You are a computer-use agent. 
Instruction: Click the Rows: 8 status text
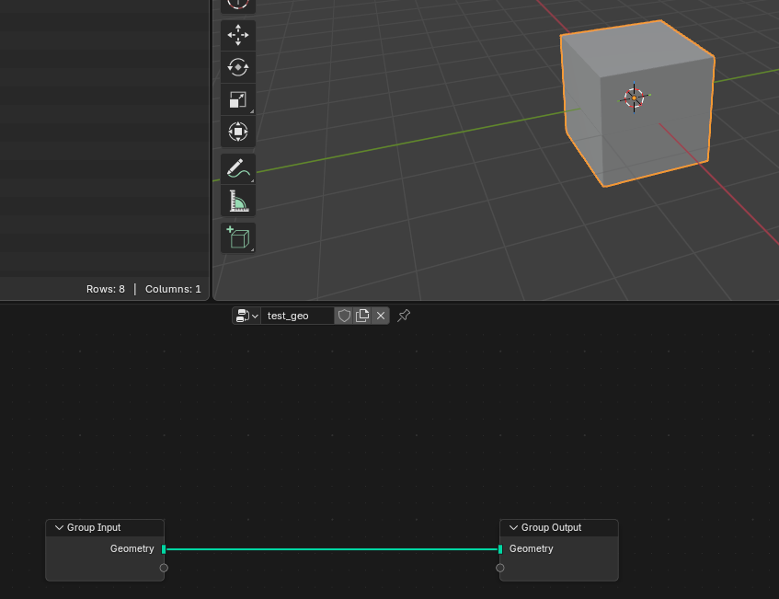(x=106, y=289)
